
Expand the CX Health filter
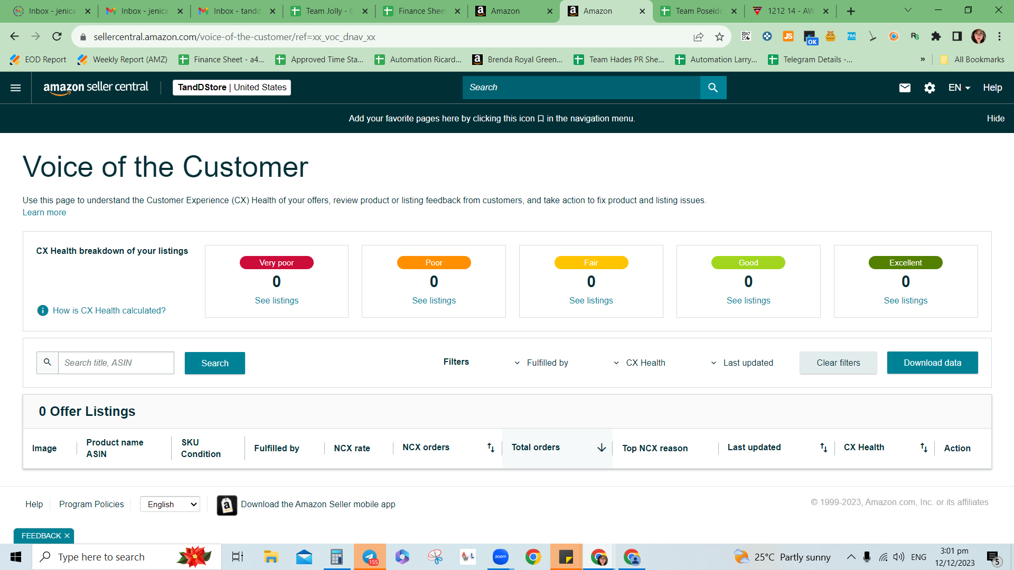[639, 363]
